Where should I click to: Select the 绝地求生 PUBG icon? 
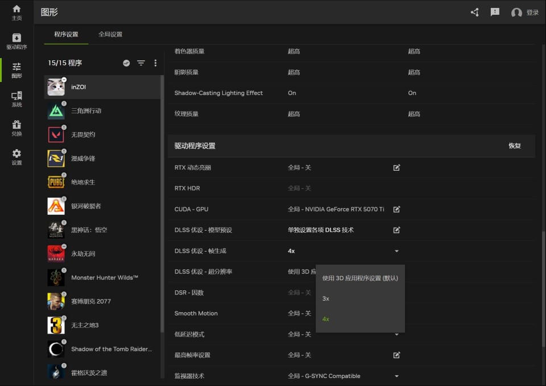click(x=56, y=182)
